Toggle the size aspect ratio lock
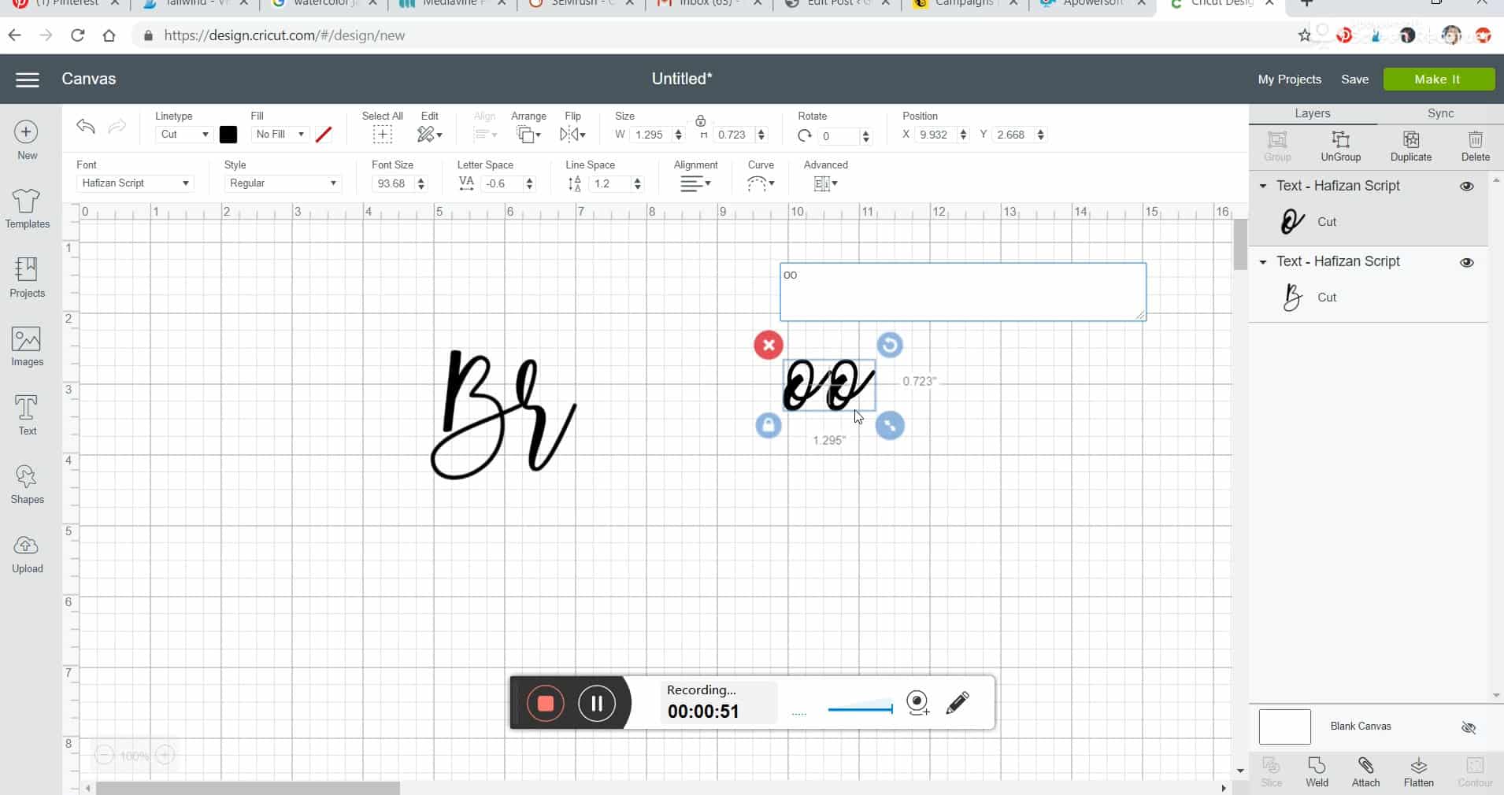 [700, 120]
